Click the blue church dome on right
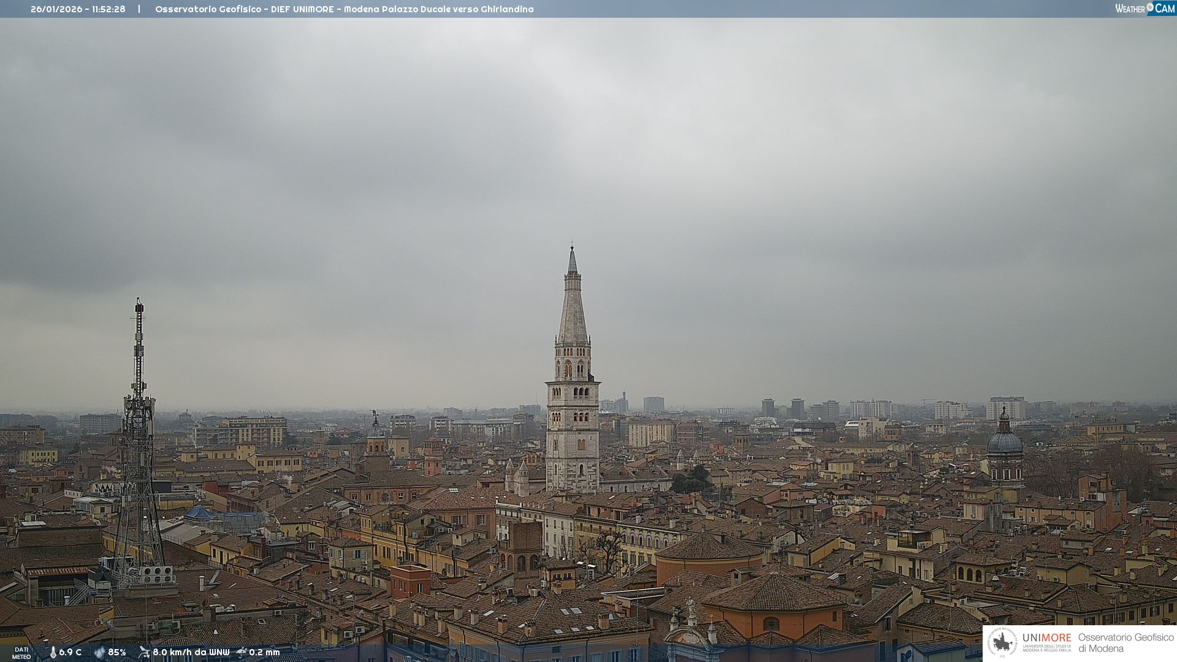 1005,441
